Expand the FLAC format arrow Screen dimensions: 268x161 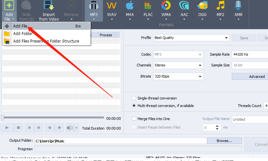pos(148,19)
